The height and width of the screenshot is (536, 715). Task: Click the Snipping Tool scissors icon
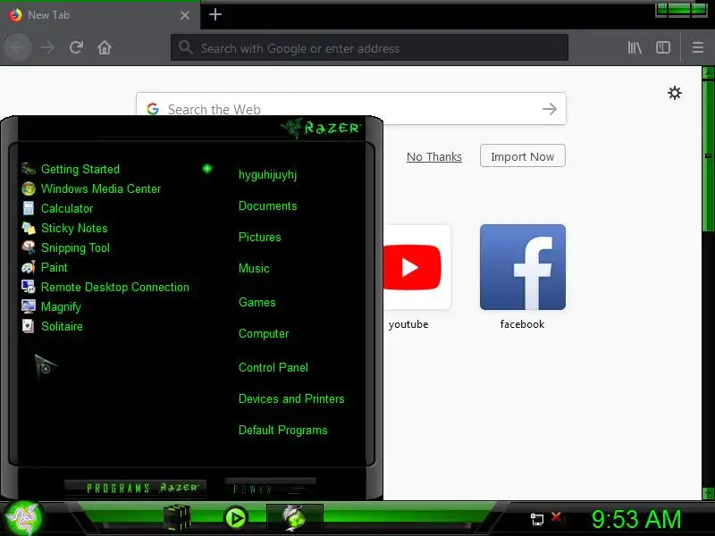pos(29,247)
